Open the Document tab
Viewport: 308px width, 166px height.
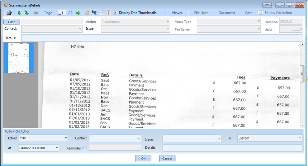[x=227, y=13]
